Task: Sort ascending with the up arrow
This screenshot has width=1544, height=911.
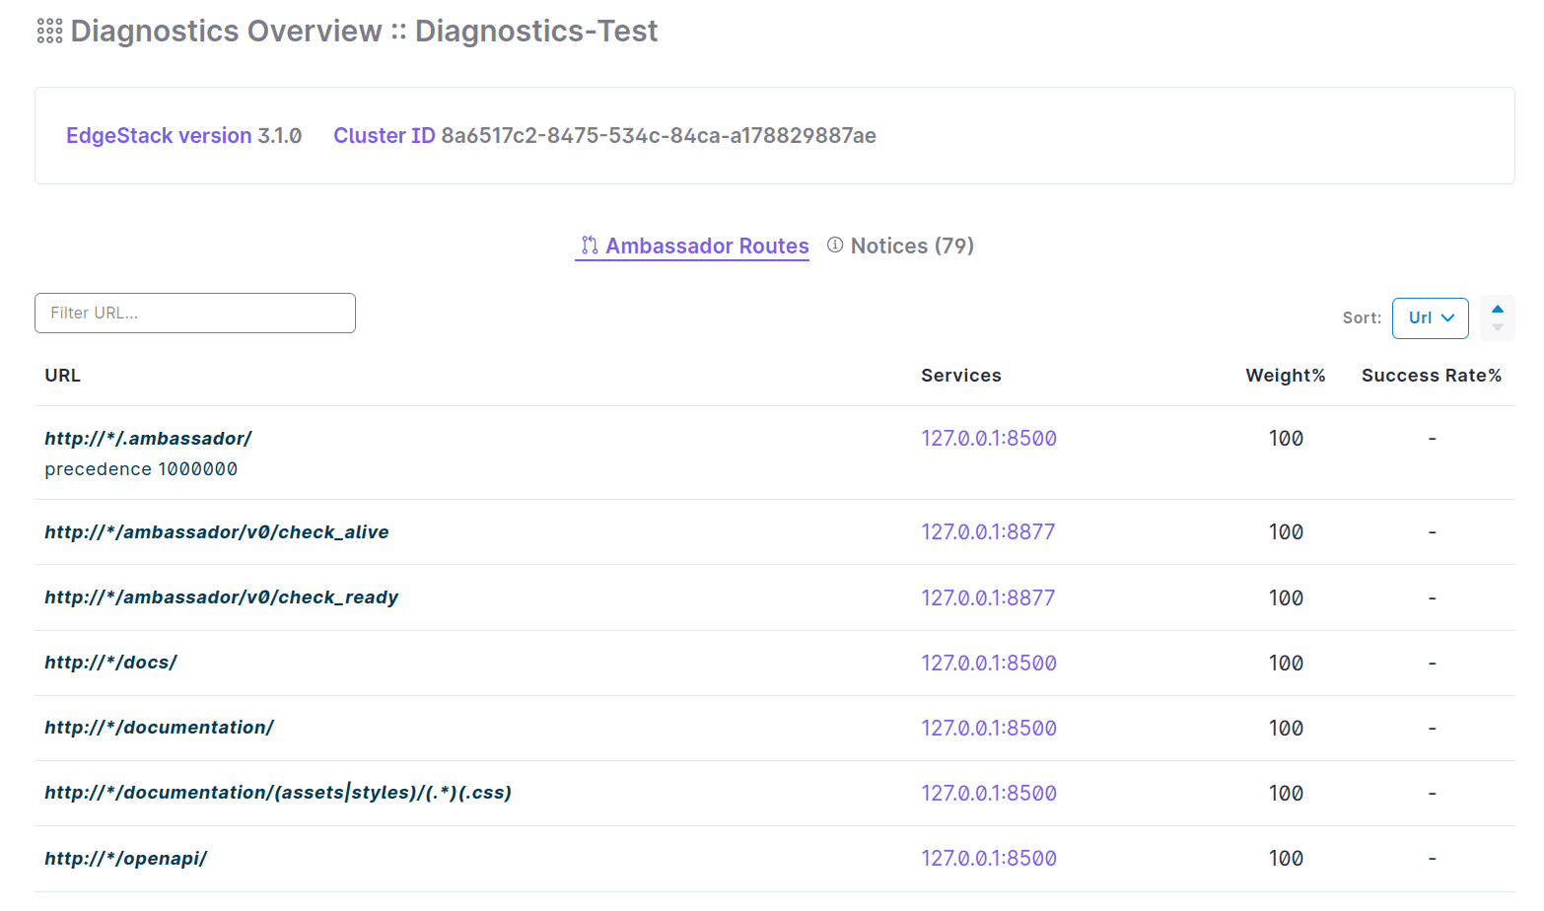Action: click(x=1498, y=310)
